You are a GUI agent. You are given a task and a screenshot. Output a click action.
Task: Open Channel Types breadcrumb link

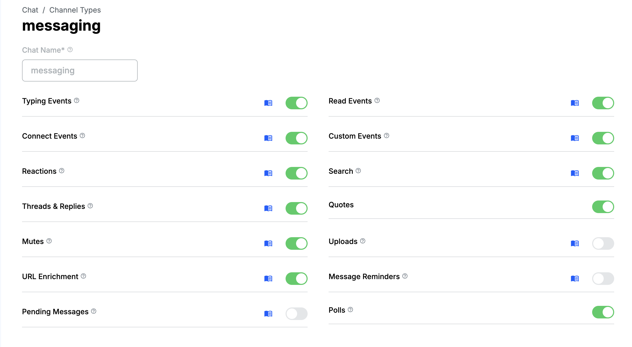tap(75, 10)
